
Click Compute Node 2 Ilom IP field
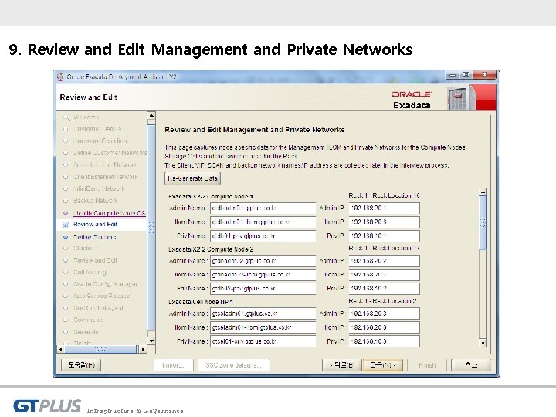point(385,275)
